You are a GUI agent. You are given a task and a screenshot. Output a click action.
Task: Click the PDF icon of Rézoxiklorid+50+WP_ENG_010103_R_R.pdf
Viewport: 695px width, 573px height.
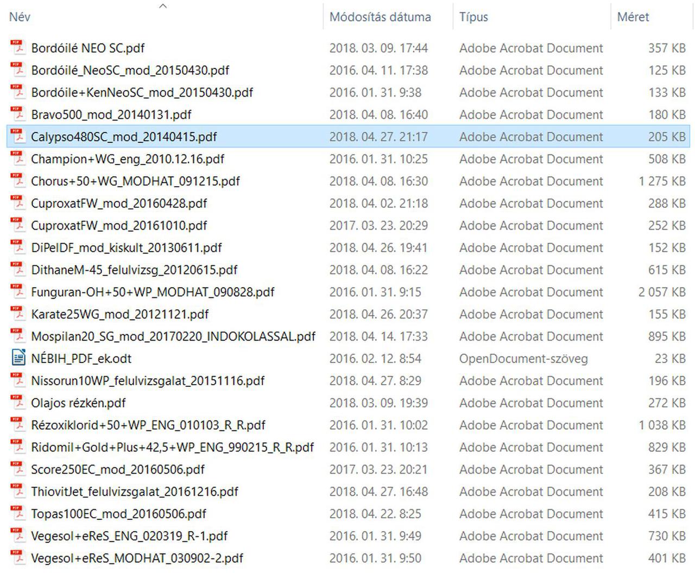point(18,425)
